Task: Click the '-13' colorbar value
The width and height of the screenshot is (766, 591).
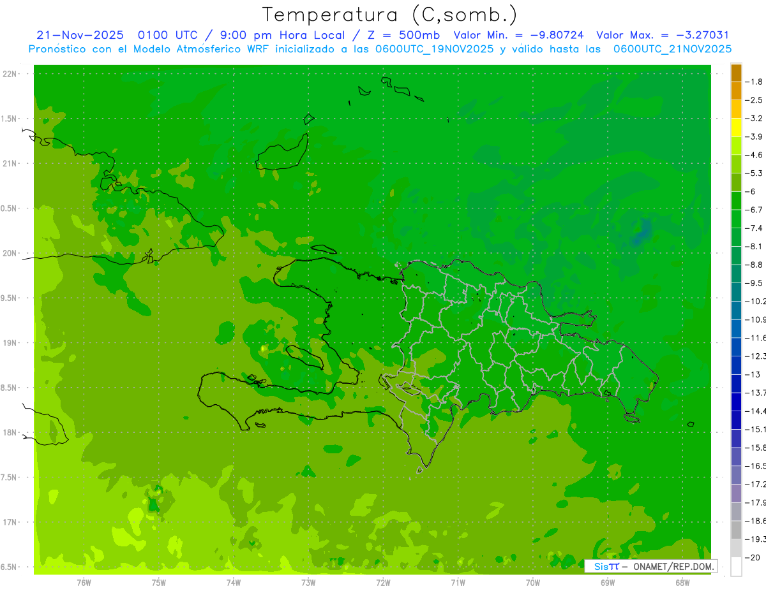Action: (753, 374)
